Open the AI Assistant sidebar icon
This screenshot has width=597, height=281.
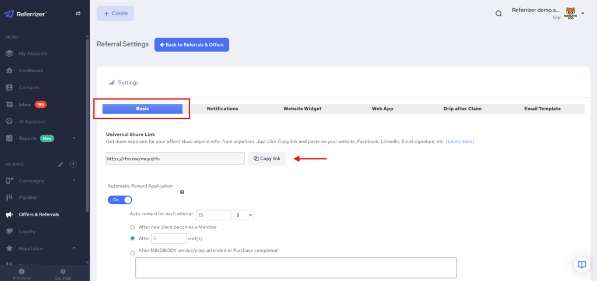(x=9, y=121)
